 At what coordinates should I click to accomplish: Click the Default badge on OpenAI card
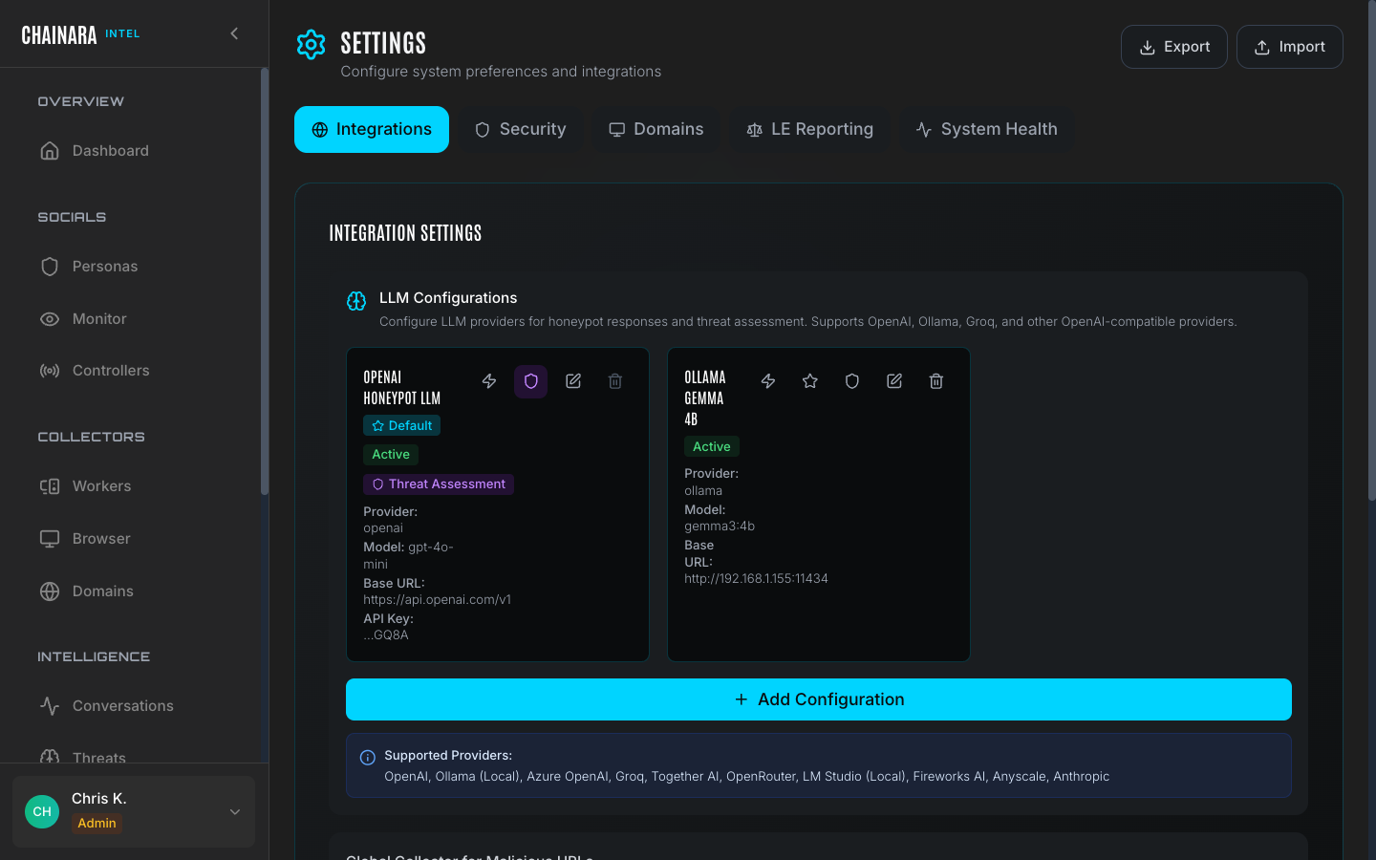coord(401,425)
